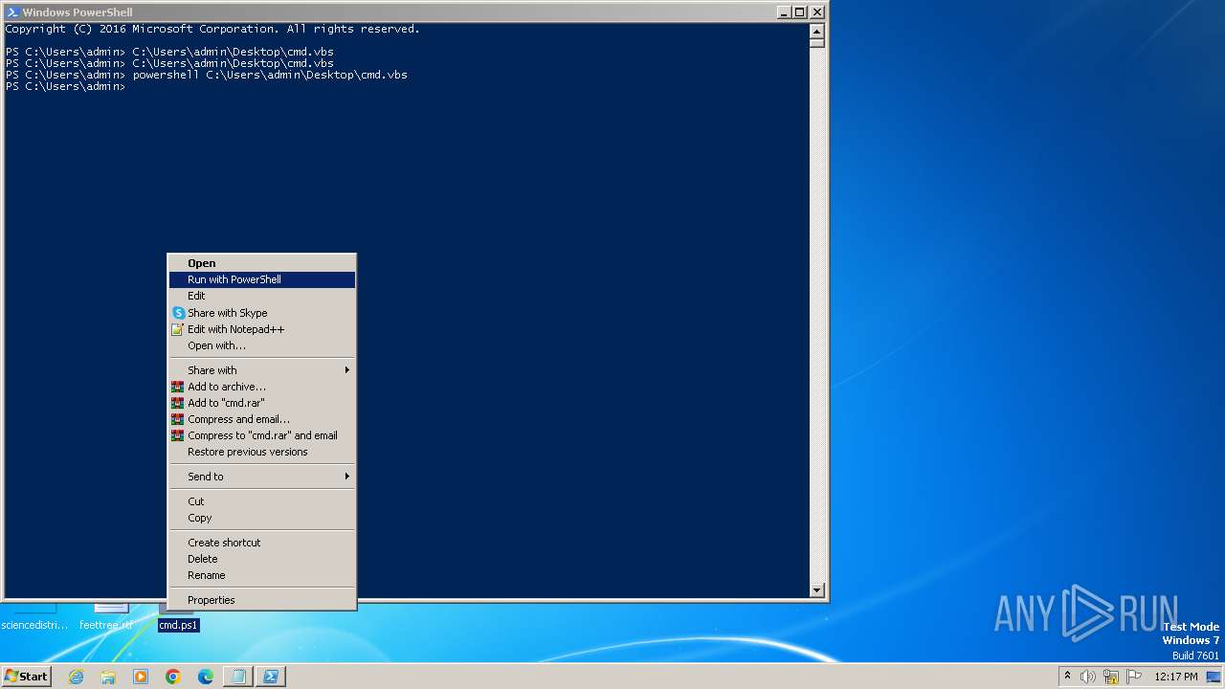Click WinRAR icon beside Compress and email...
The width and height of the screenshot is (1225, 689).
pos(177,419)
